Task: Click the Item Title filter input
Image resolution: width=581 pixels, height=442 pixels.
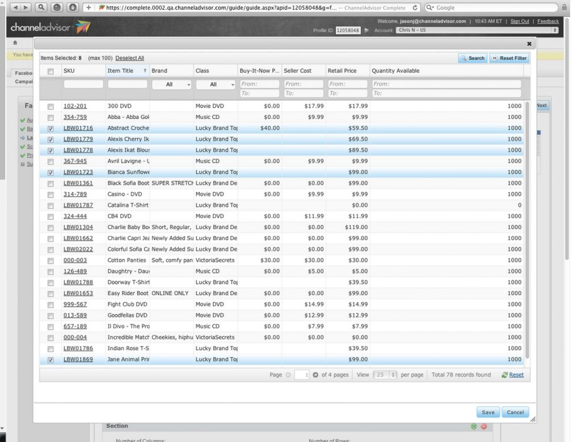Action: (128, 84)
